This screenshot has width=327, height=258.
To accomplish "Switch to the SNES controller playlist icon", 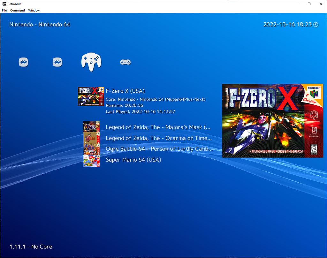I will (x=125, y=62).
